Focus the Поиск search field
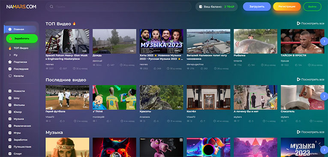The width and height of the screenshot is (328, 157). click(118, 7)
